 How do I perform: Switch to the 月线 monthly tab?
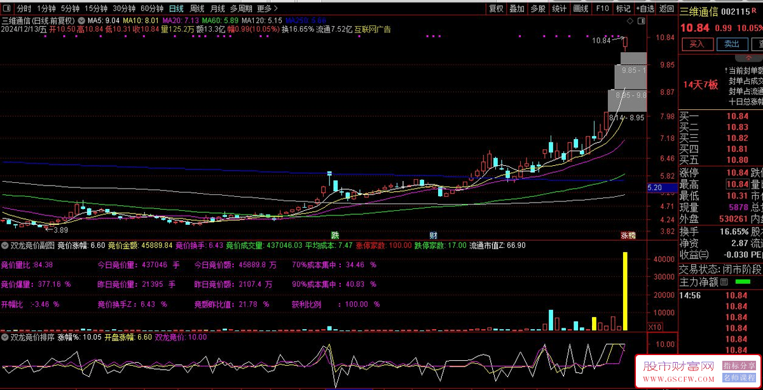217,9
